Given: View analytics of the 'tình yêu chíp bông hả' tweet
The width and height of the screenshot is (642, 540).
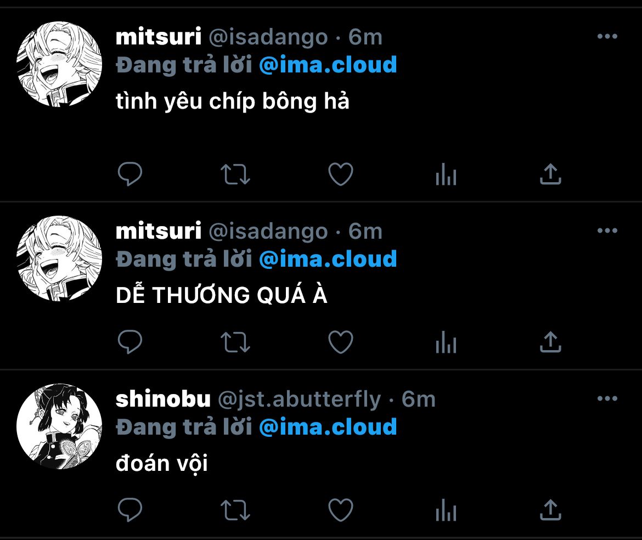Looking at the screenshot, I should [446, 174].
